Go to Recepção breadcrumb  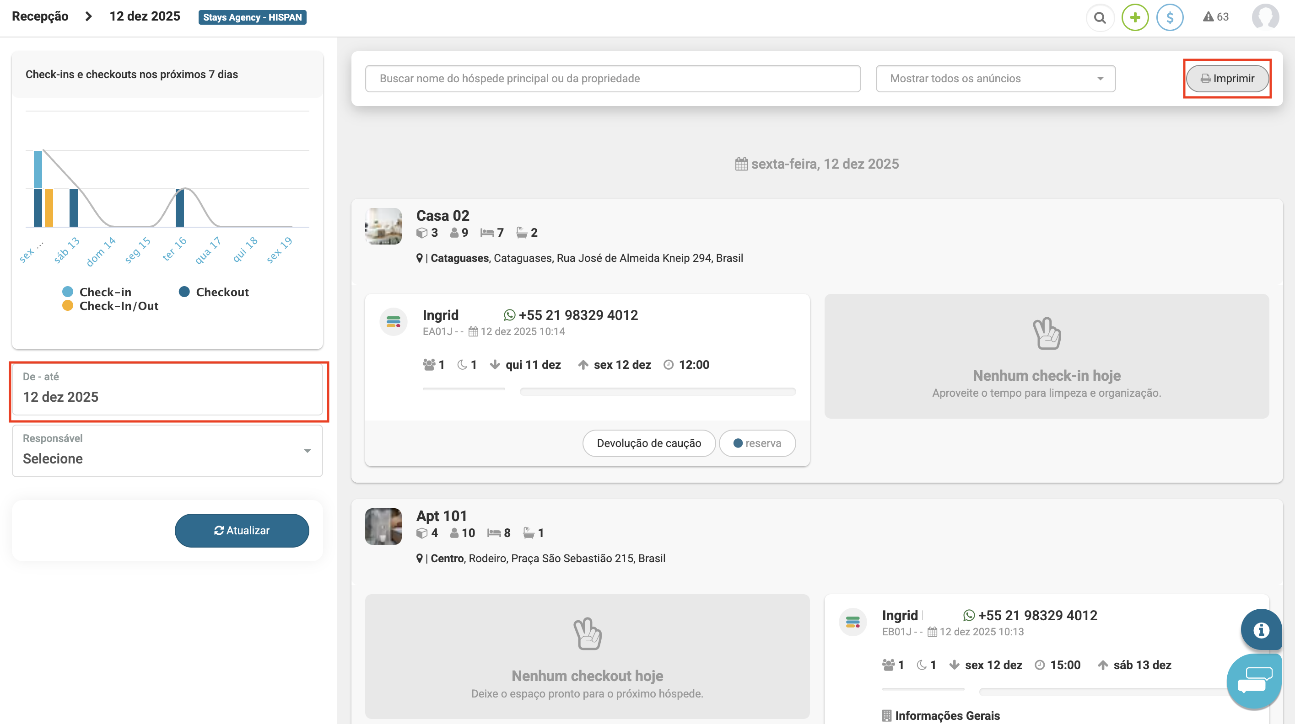coord(40,16)
